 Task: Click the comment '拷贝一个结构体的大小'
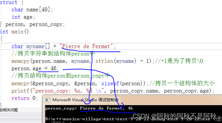pyautogui.click(x=185, y=83)
